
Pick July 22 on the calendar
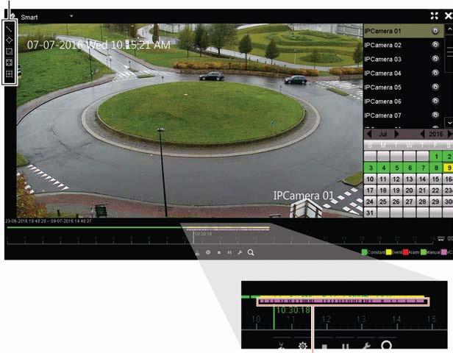tap(436, 190)
